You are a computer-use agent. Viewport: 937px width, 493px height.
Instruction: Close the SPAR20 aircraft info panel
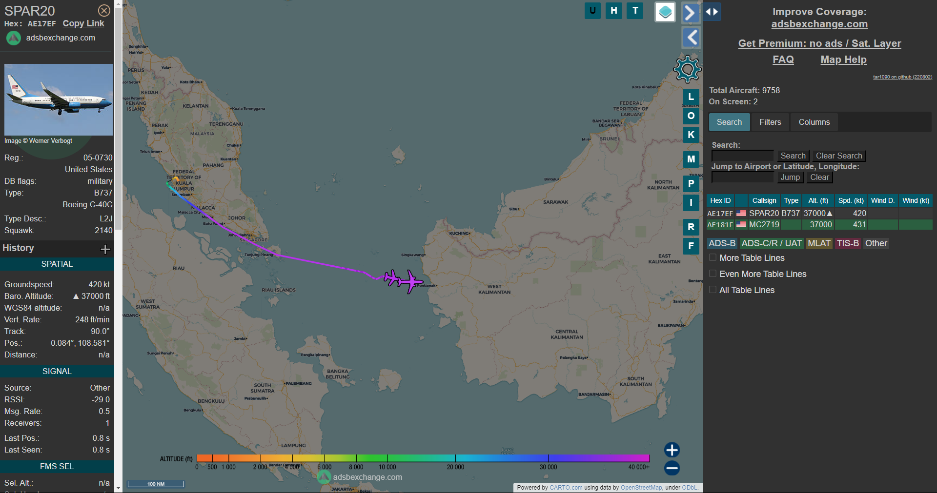coord(104,11)
